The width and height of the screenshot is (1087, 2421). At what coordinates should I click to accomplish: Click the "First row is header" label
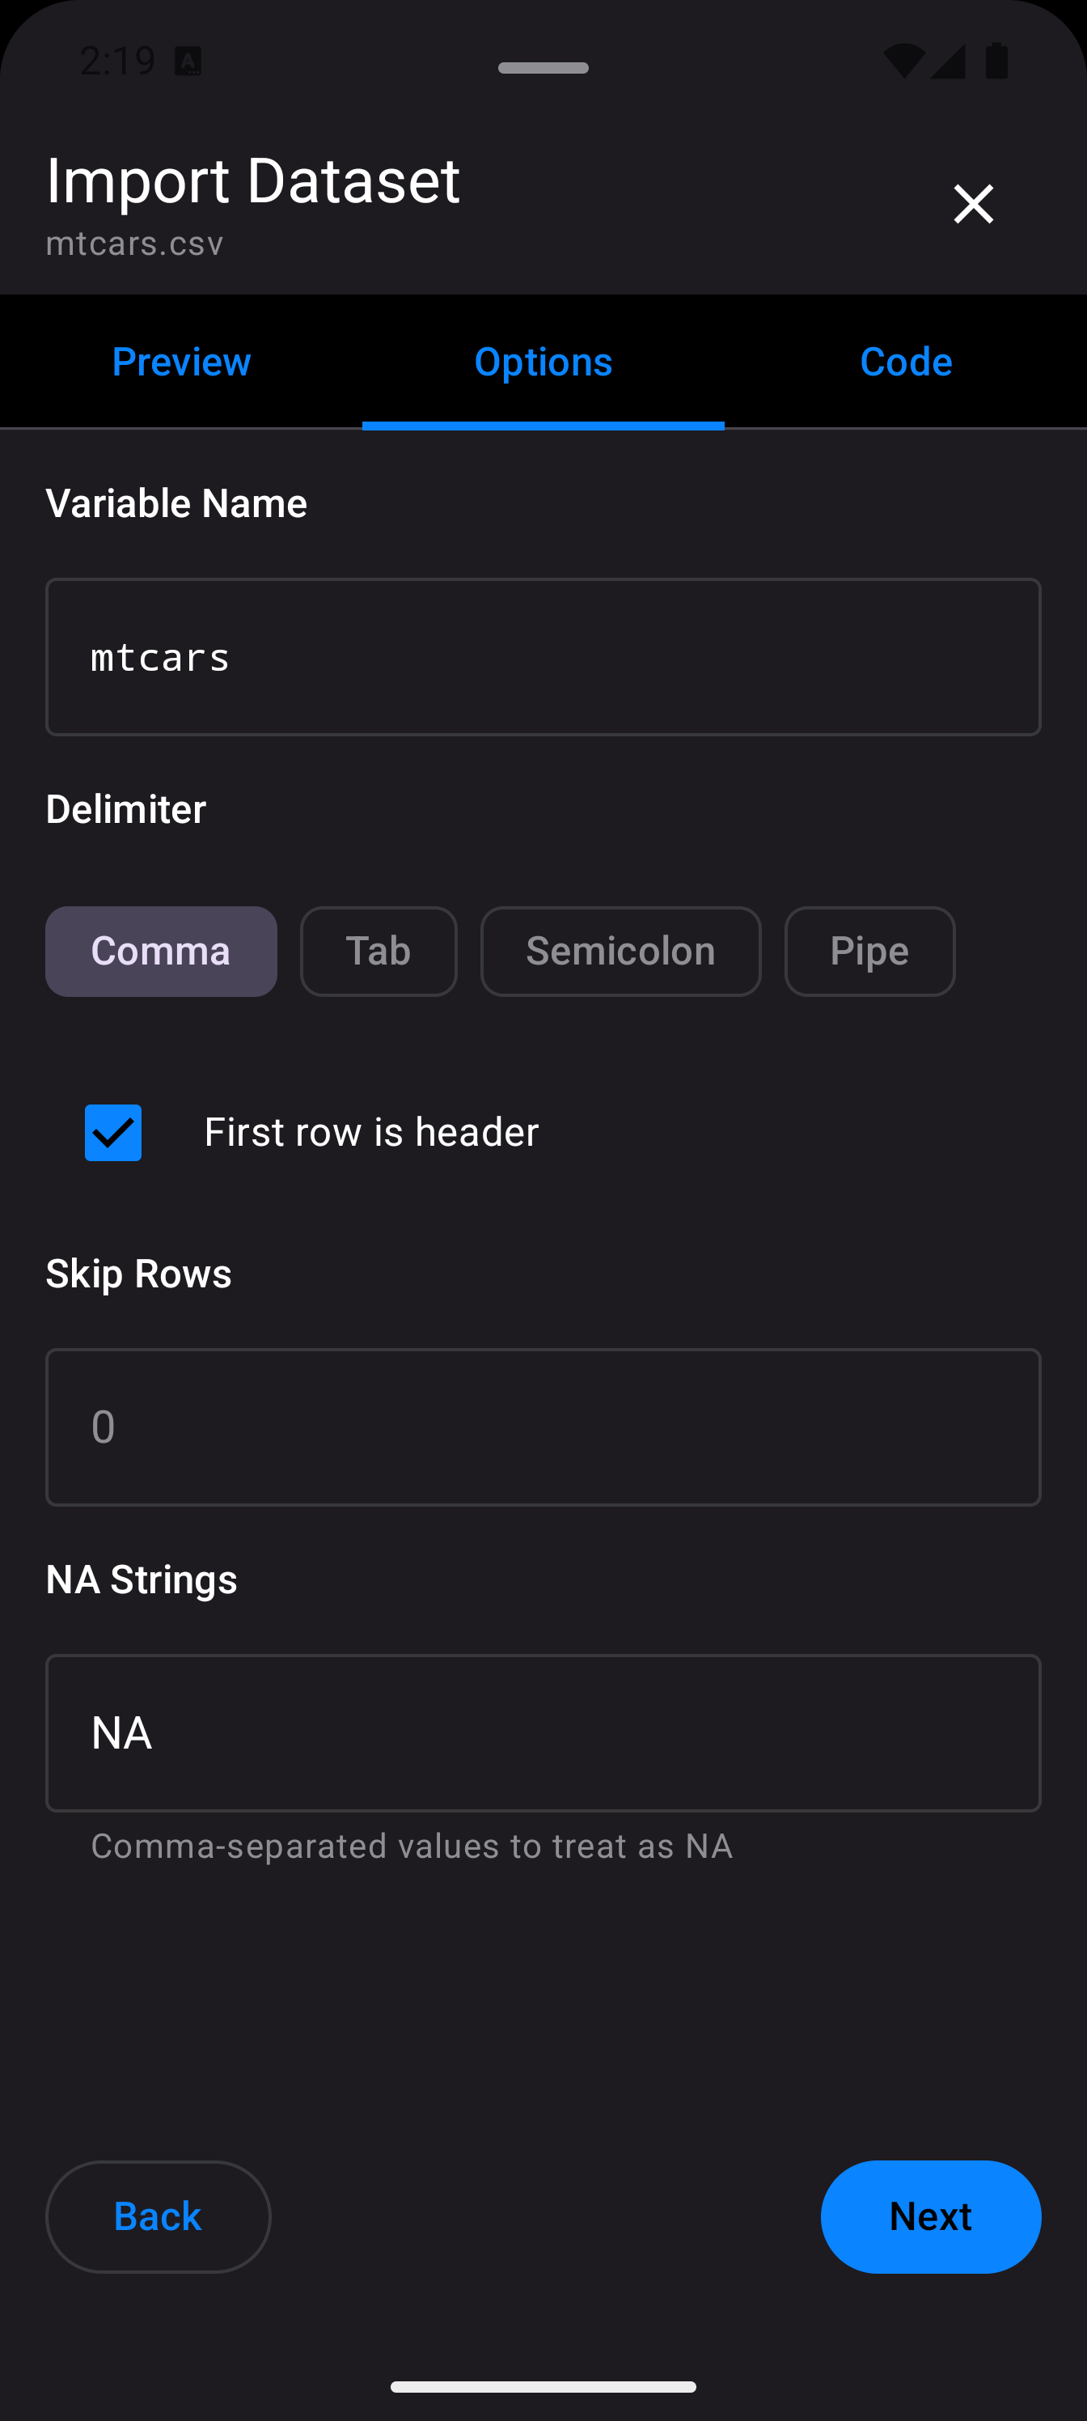click(371, 1133)
